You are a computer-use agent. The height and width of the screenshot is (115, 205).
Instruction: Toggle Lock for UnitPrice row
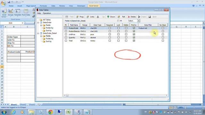pyautogui.click(x=118, y=34)
